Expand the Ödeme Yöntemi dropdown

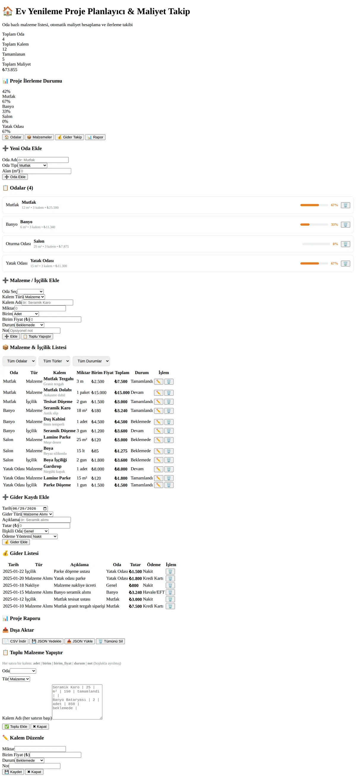tap(45, 536)
